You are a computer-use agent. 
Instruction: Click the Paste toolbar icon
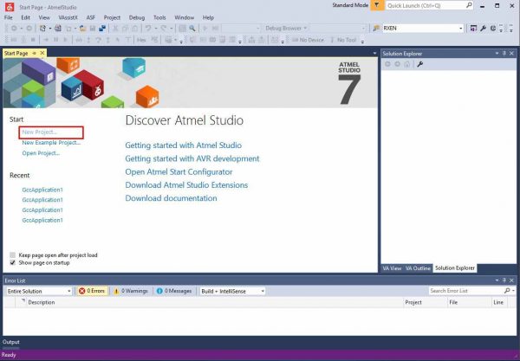[x=134, y=29]
